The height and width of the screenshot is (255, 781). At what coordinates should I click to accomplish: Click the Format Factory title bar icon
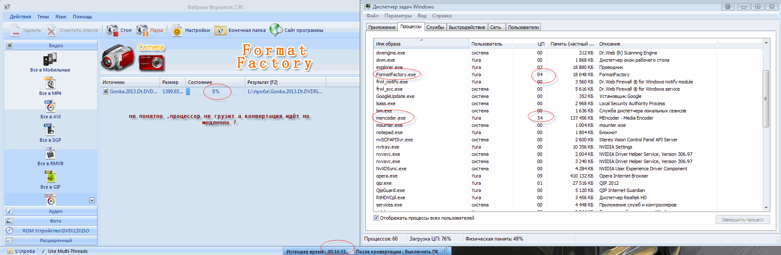click(x=7, y=7)
